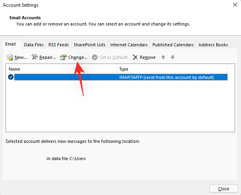Sort accounts by the Name column header
Image resolution: width=241 pixels, height=195 pixels.
pyautogui.click(x=61, y=69)
